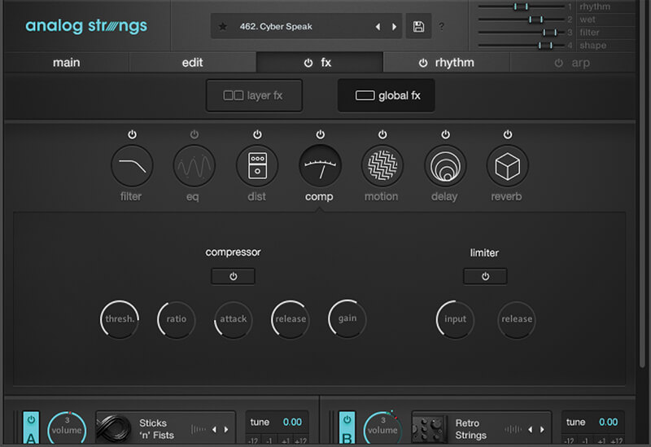This screenshot has height=447, width=651.
Task: Click the wet macro slider
Action: pyautogui.click(x=522, y=19)
